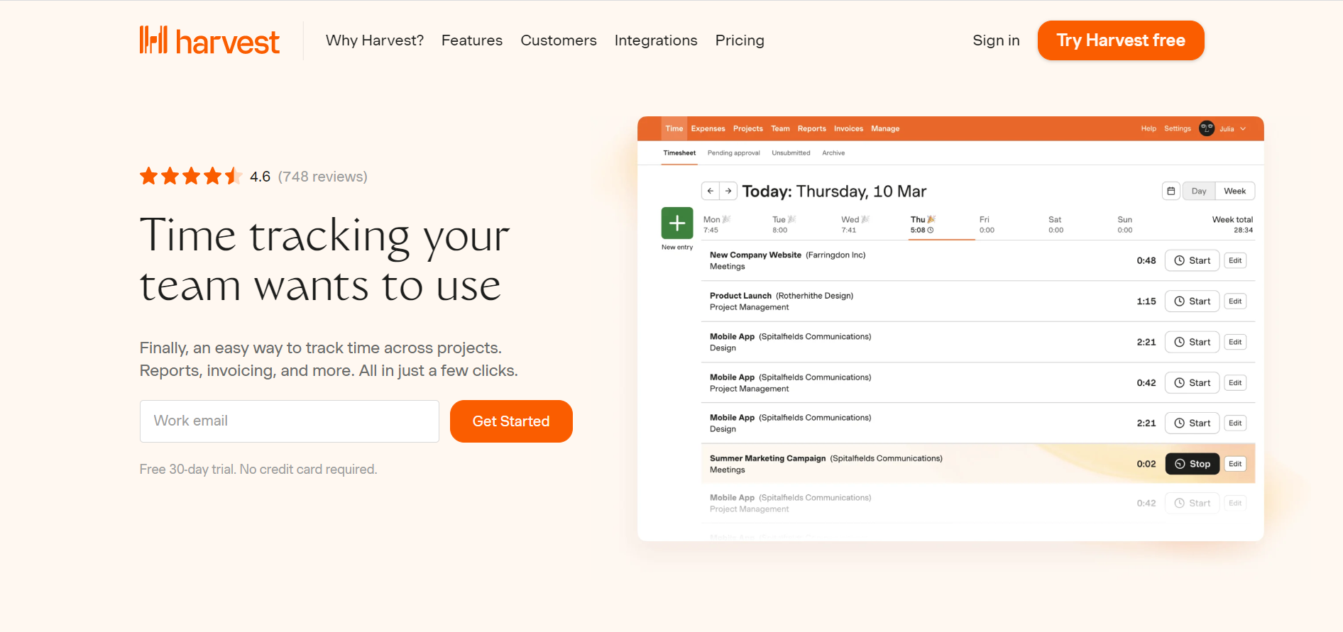The image size is (1343, 632).
Task: Focus the Work email field
Action: pos(290,421)
